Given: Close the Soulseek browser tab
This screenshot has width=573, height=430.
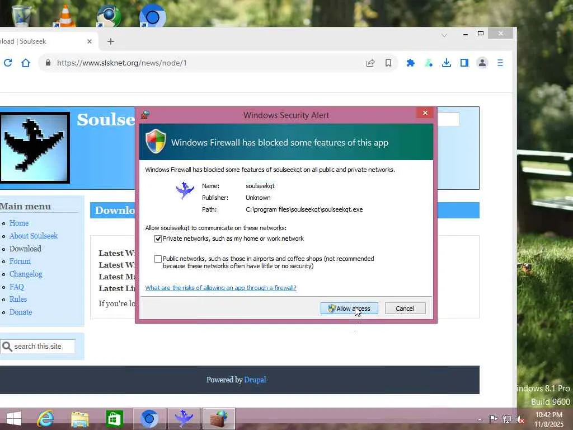Looking at the screenshot, I should [89, 41].
